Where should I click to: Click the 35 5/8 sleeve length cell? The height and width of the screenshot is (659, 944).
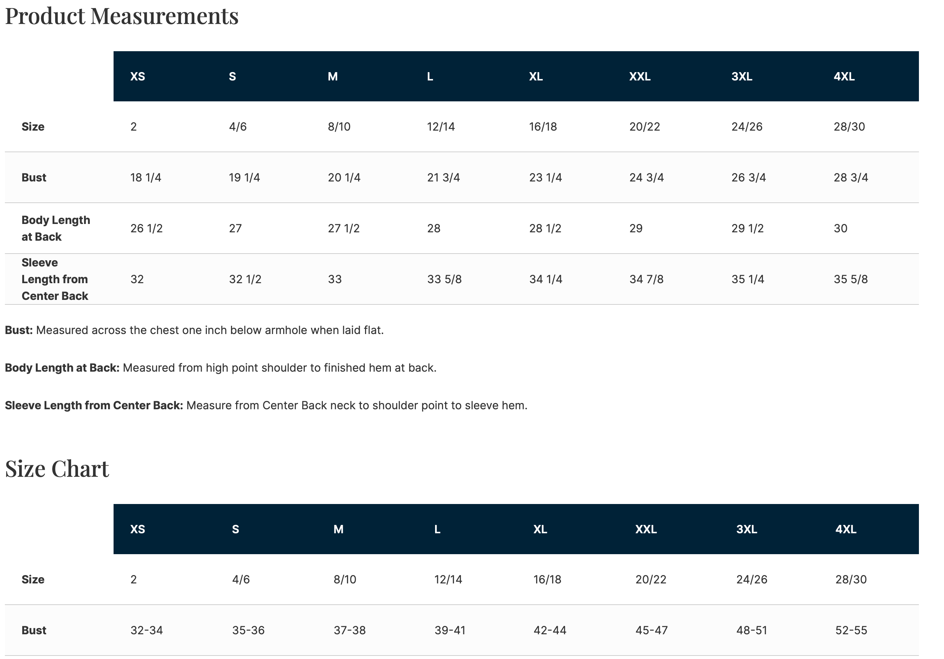[850, 279]
